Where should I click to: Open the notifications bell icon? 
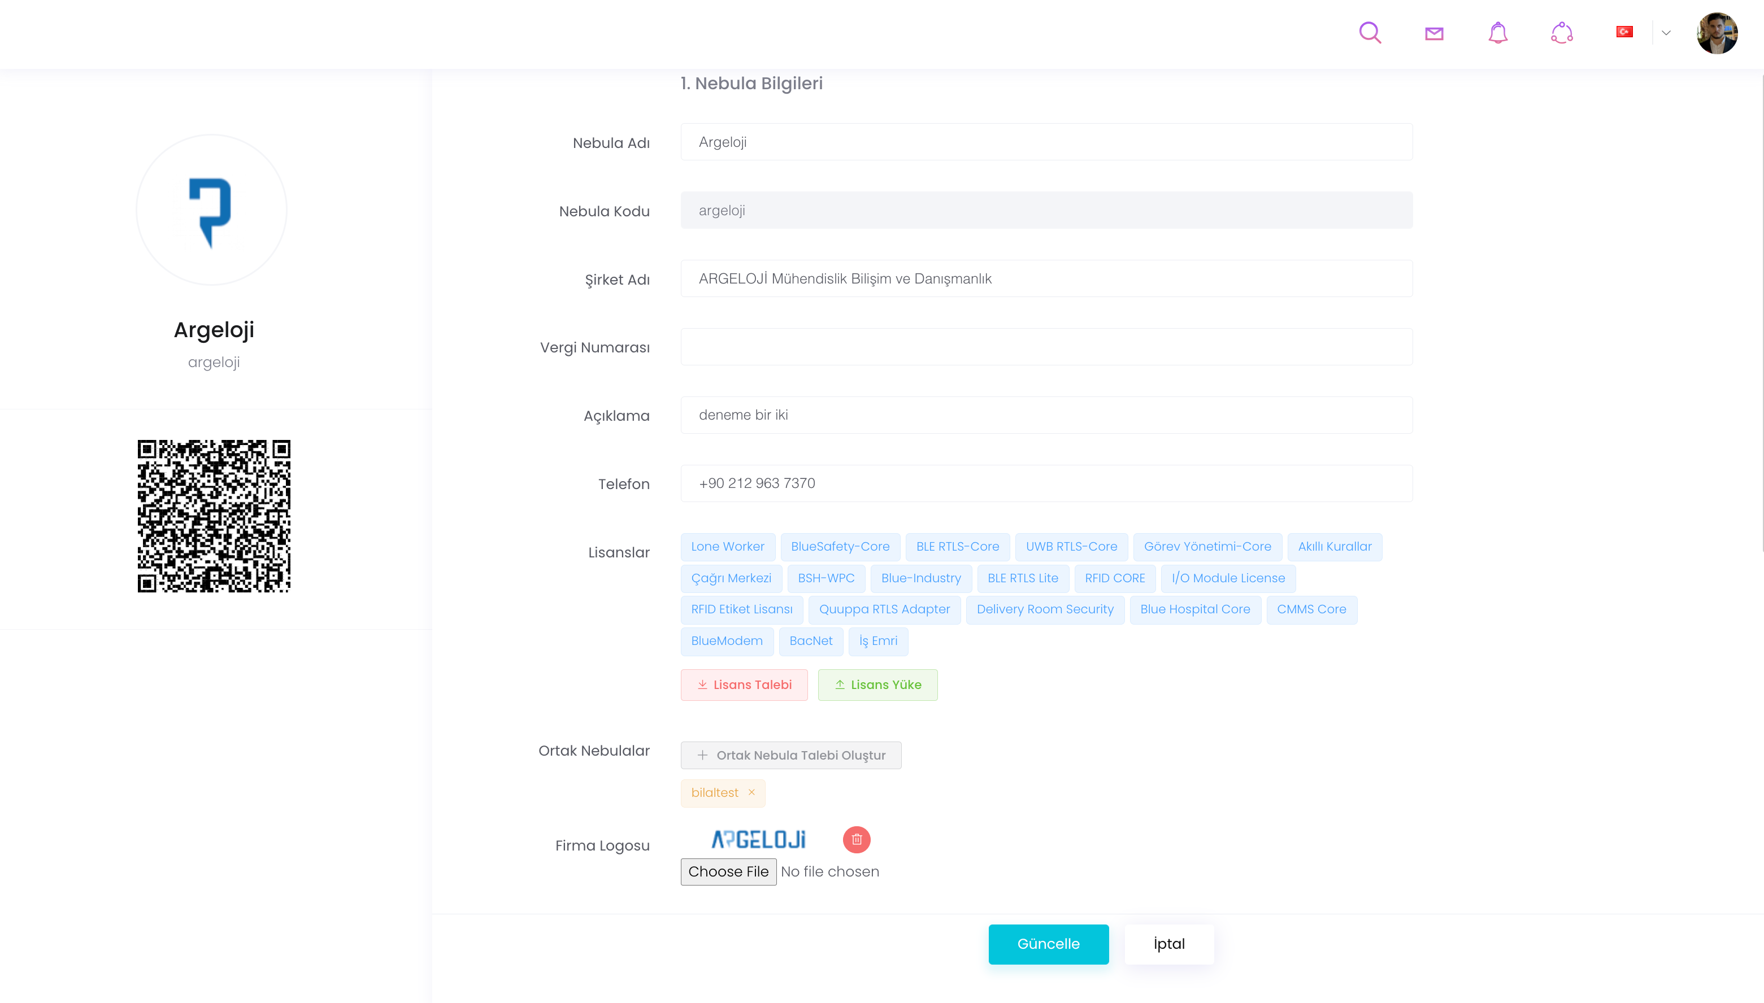point(1497,32)
